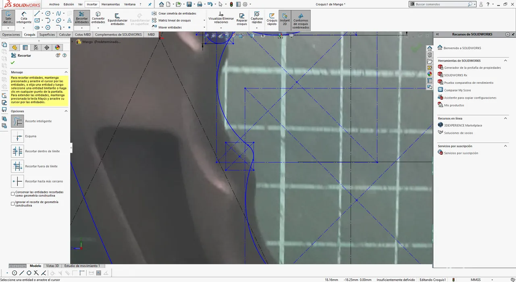Collapse Herramientas de SOLIDWORKS section

pos(506,60)
